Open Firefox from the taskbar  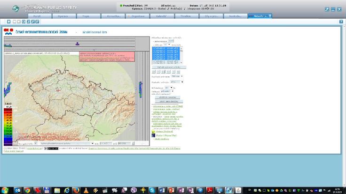click(x=76, y=190)
